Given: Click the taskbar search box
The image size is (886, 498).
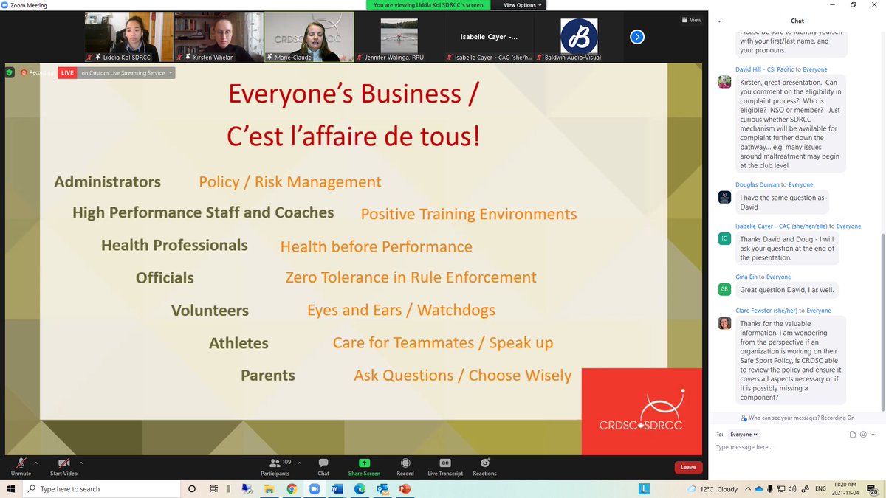Looking at the screenshot, I should click(x=101, y=488).
